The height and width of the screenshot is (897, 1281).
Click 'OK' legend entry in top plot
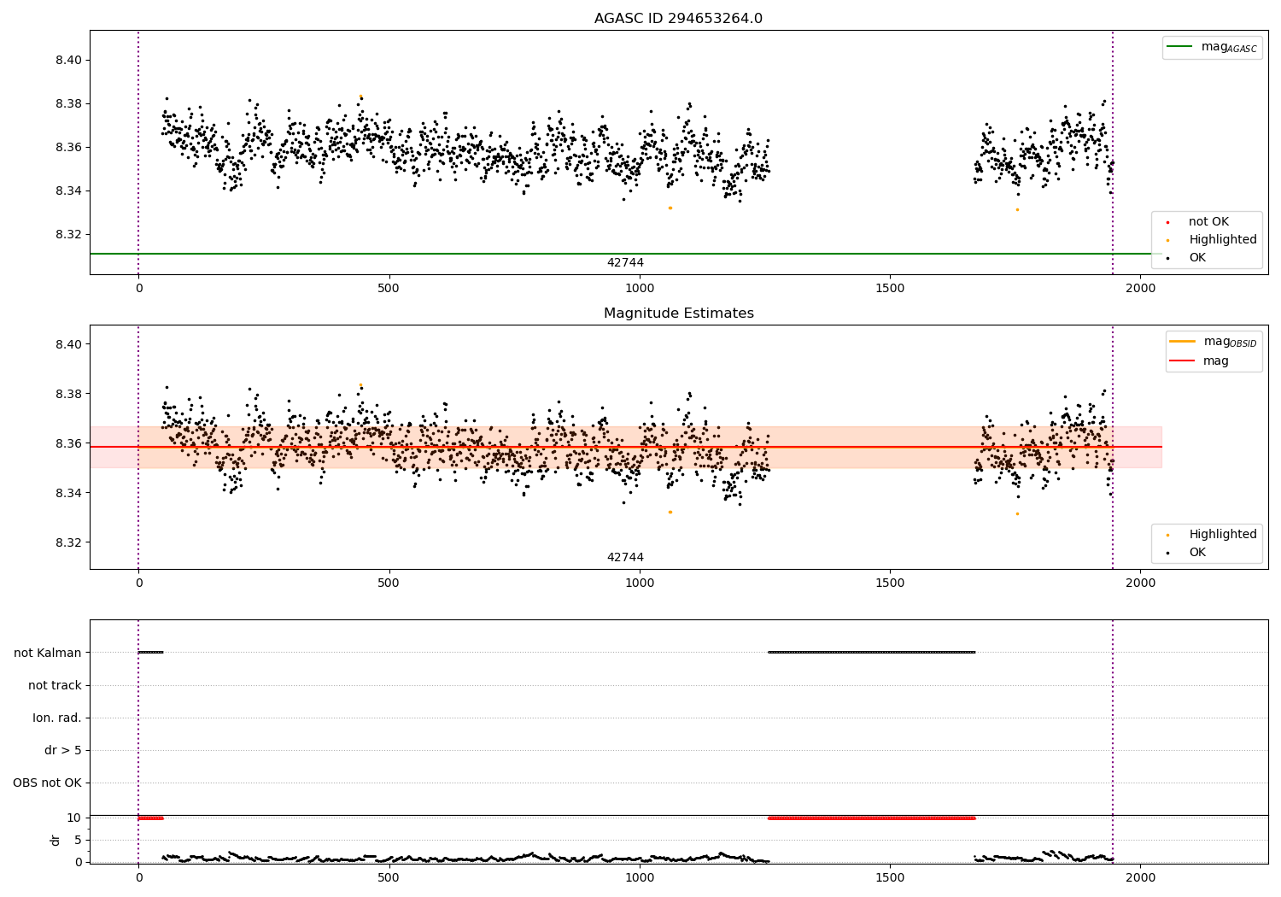pyautogui.click(x=1186, y=258)
